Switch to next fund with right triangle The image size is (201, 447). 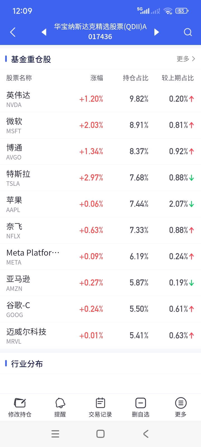157,32
